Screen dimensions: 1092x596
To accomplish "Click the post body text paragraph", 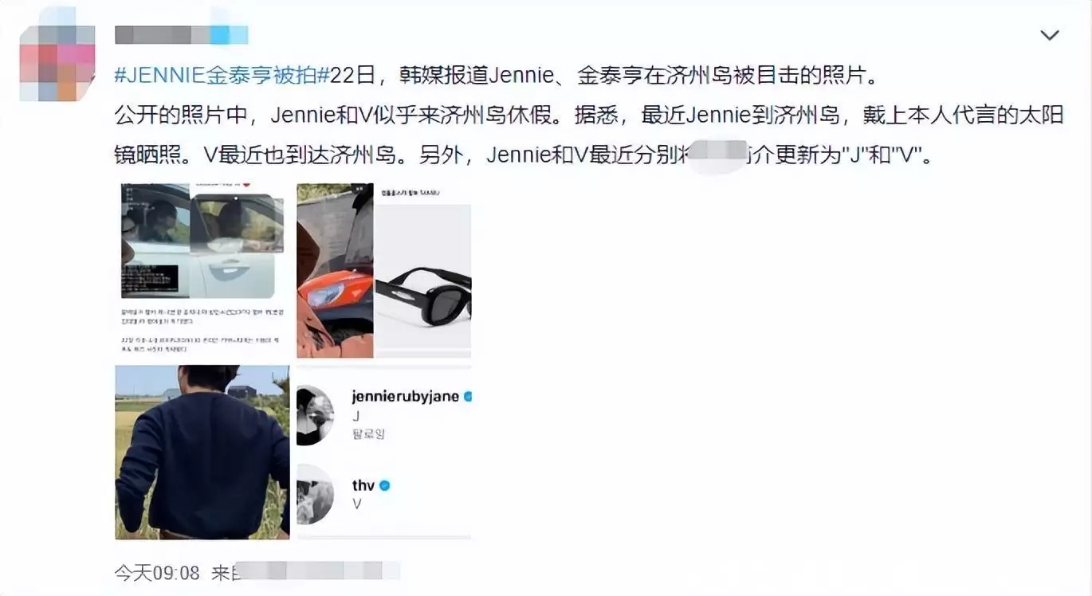I will coord(590,116).
